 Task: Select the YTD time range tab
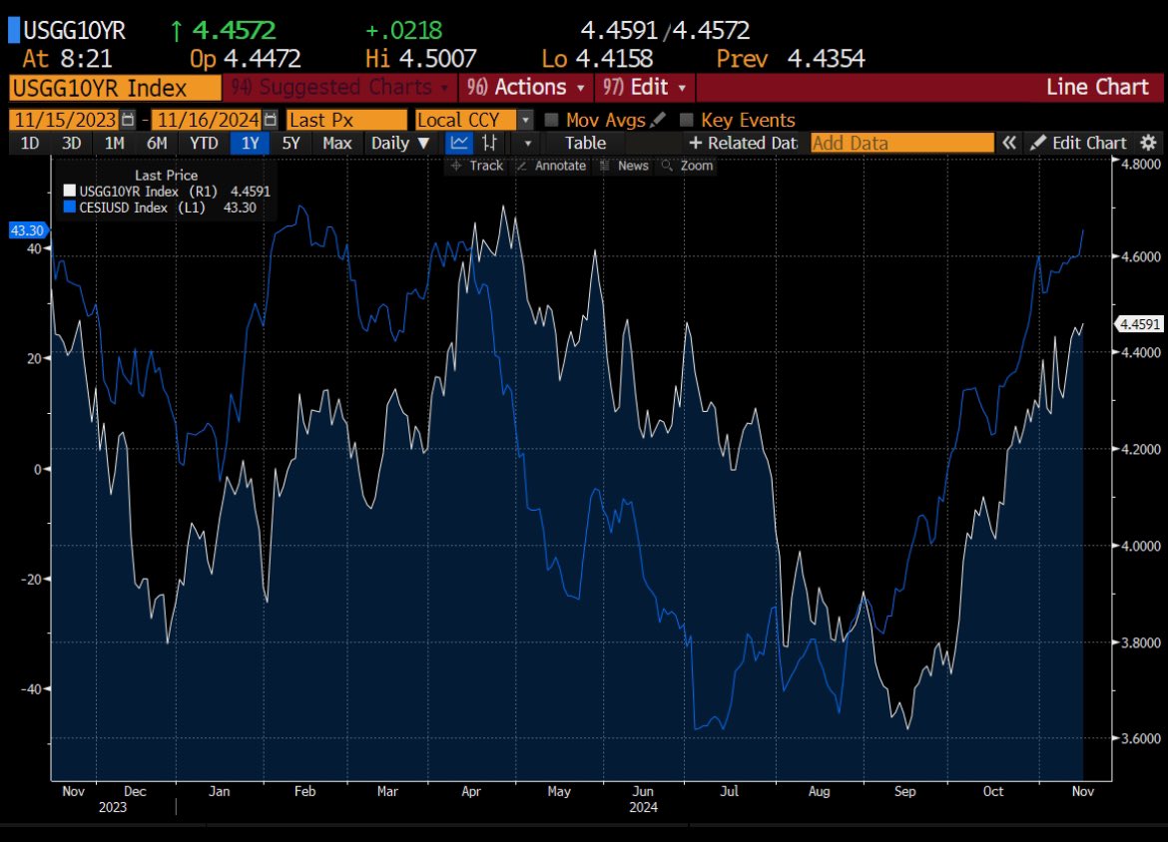click(x=204, y=143)
